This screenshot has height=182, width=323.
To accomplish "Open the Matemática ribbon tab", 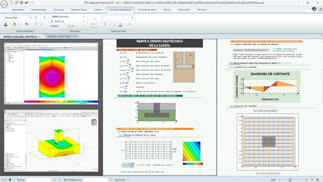I will 18,10.
